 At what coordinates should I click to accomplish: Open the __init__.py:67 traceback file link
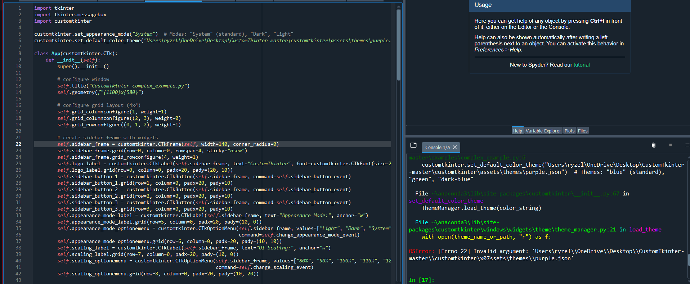pyautogui.click(x=525, y=194)
